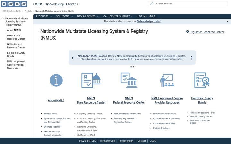
Task: Open the Call Center Support dropdown
Action: click(x=118, y=16)
